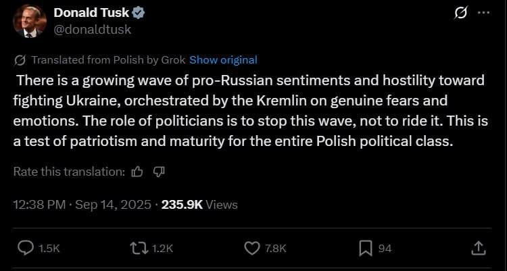Viewport: 507px width, 271px height.
Task: Click the Grok icon near header
Action: pos(462,14)
